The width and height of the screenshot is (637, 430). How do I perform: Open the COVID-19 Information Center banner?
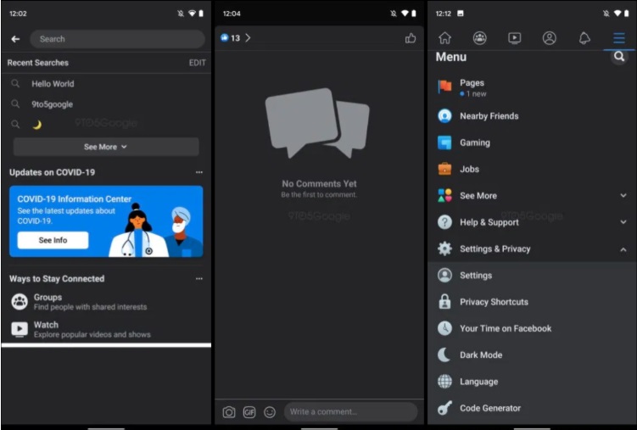(x=106, y=221)
